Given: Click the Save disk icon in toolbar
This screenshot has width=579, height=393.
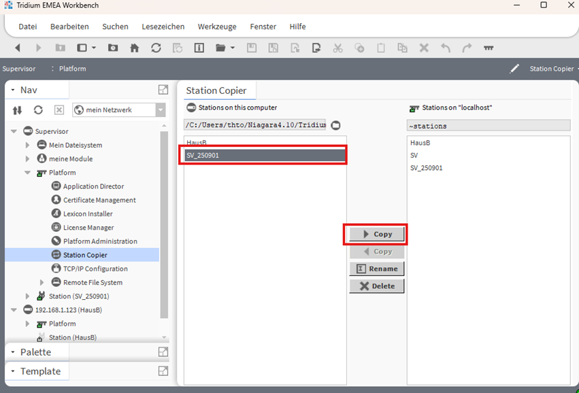Looking at the screenshot, I should tap(252, 48).
